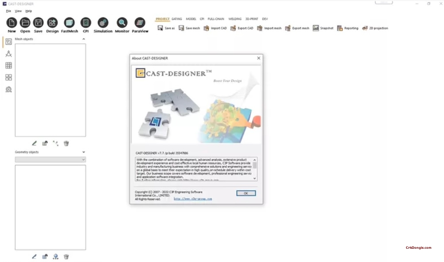Click Export CAD
This screenshot has height=262, width=444.
point(242,28)
